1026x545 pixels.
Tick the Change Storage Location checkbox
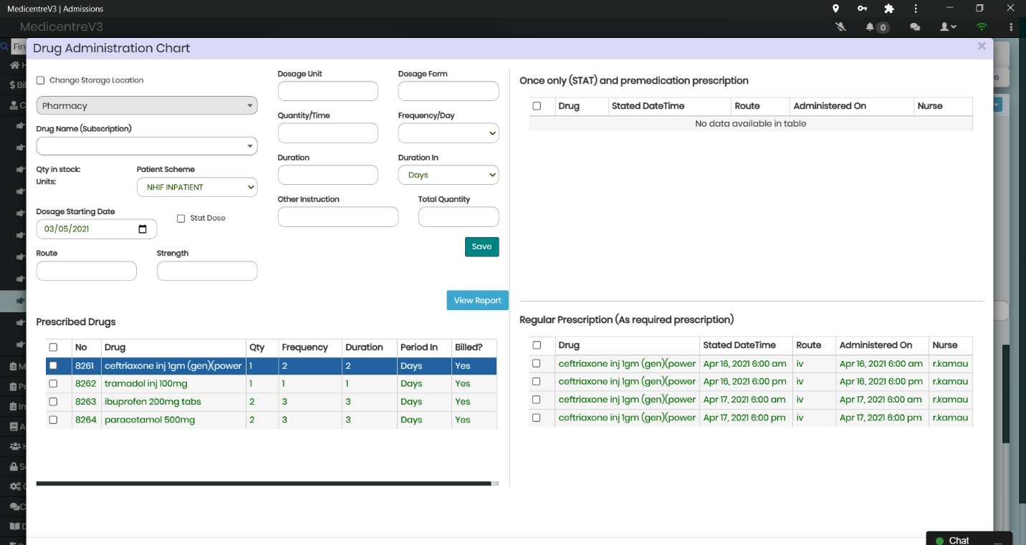tap(40, 81)
